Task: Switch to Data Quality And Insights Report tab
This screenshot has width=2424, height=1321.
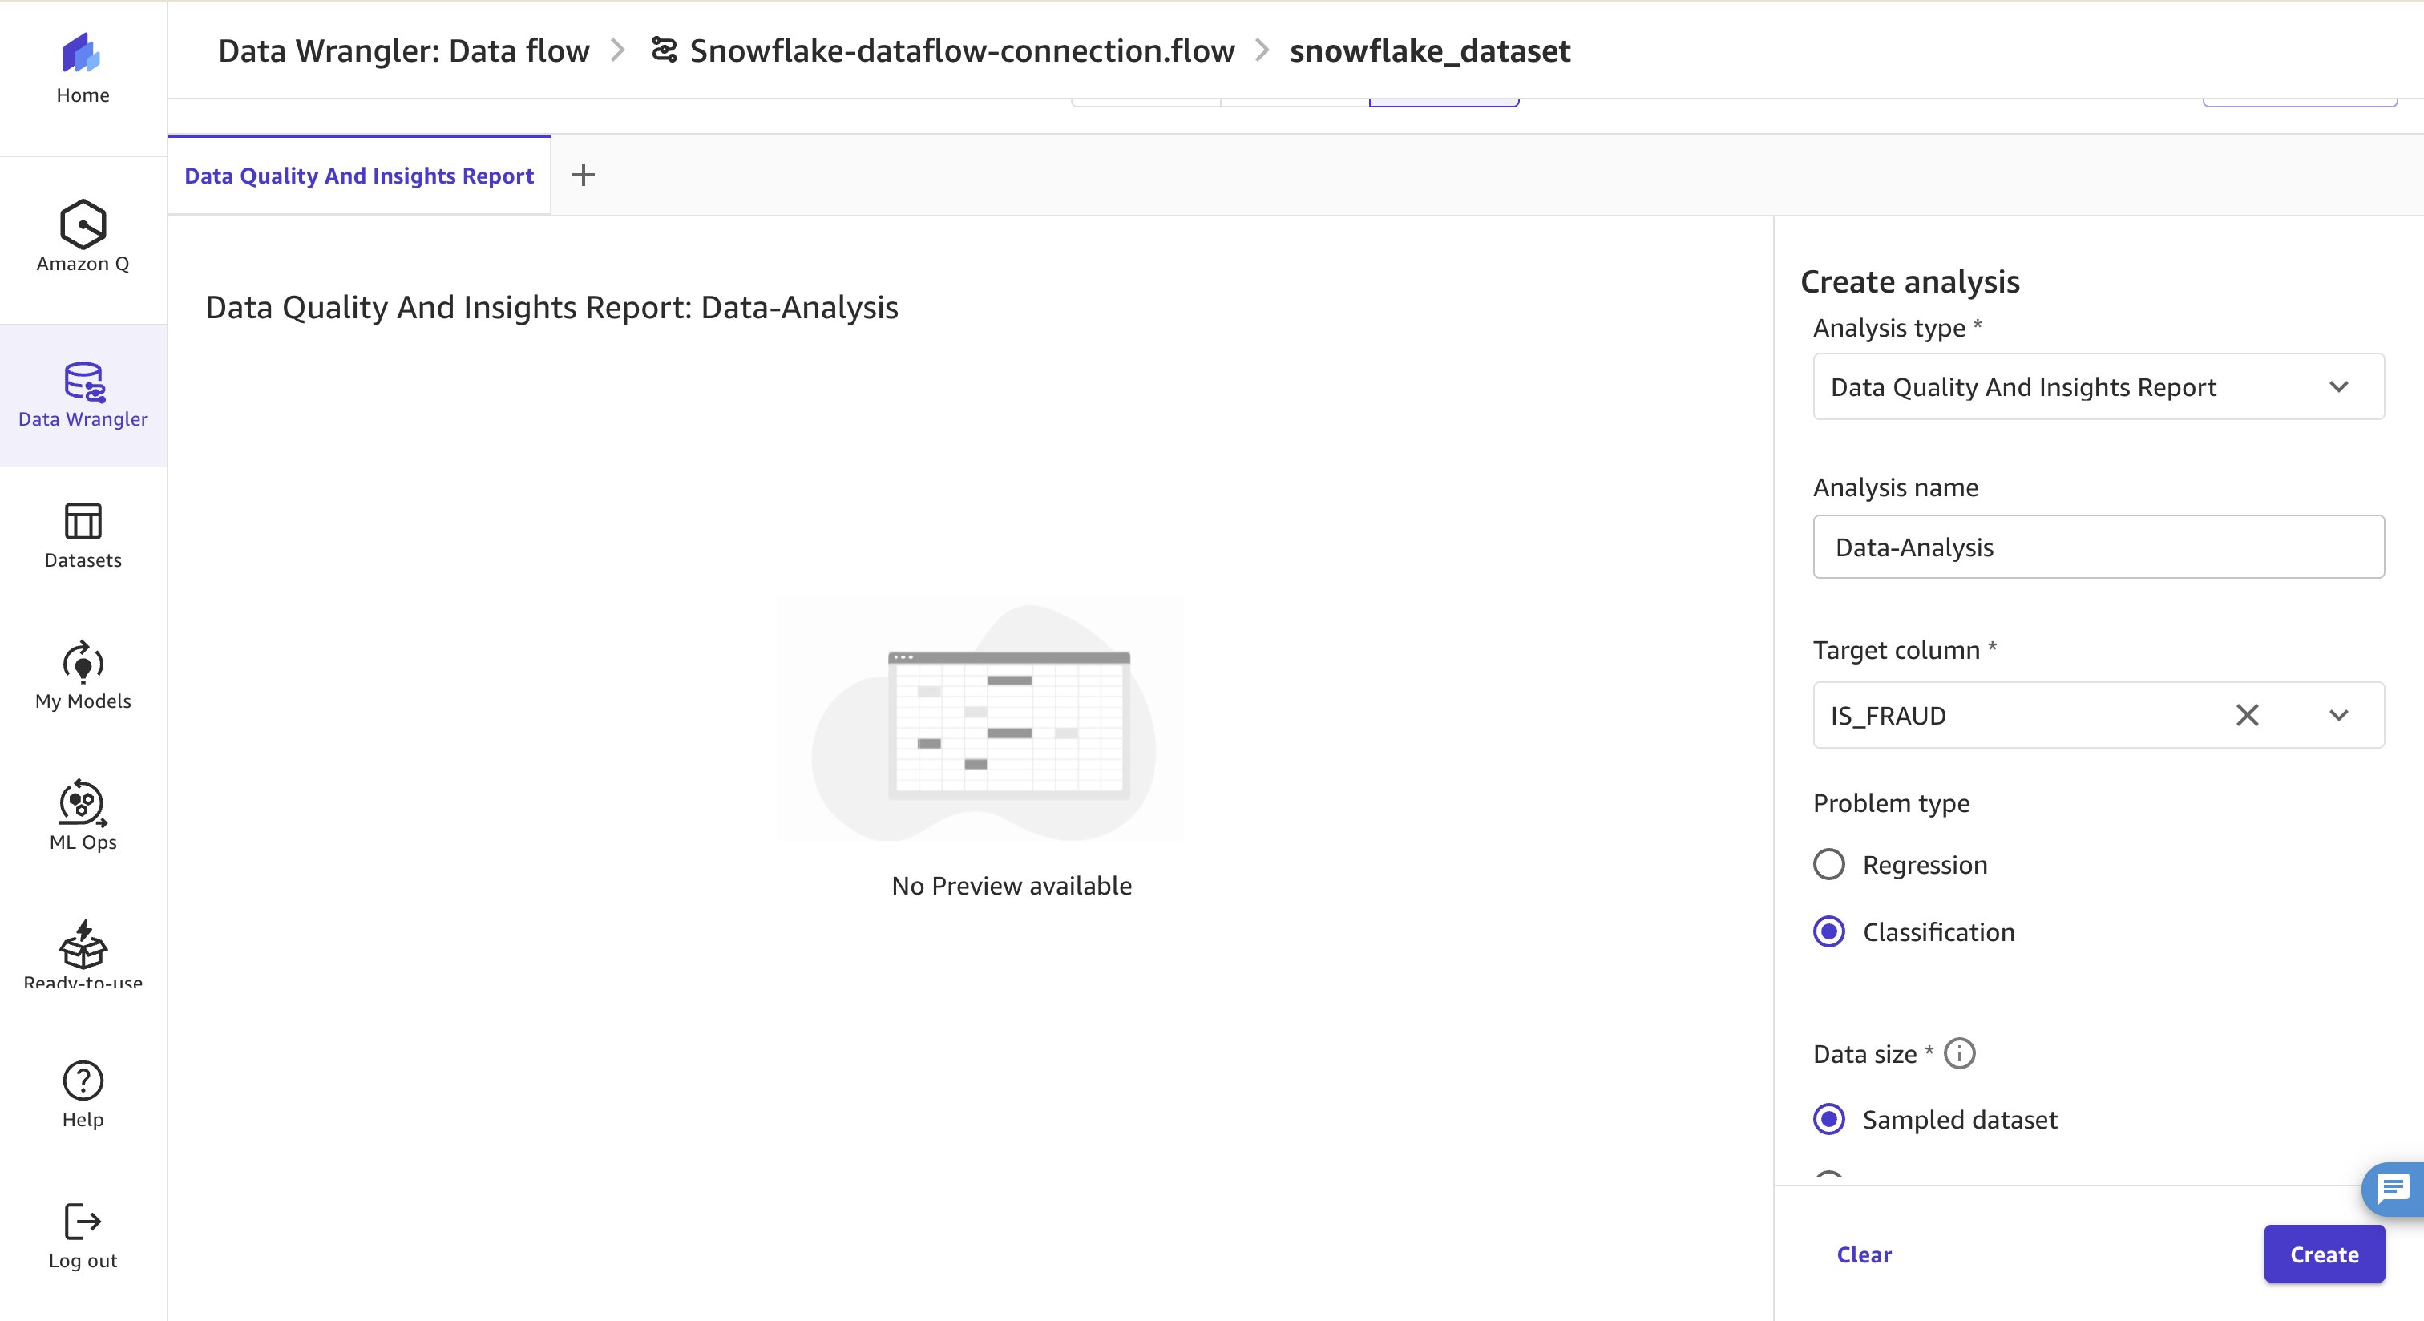Action: tap(358, 176)
